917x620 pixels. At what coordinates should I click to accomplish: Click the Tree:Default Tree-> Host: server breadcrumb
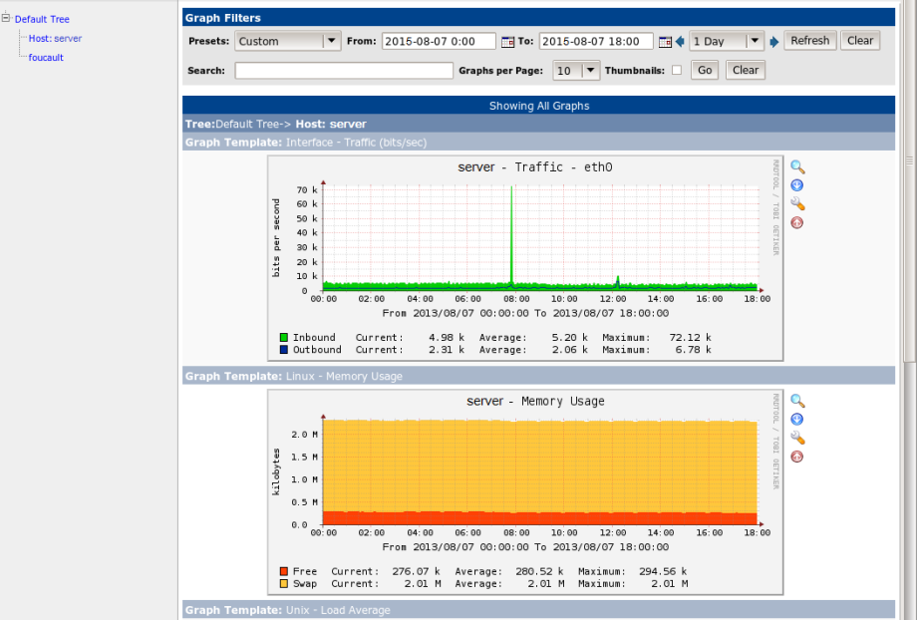275,124
